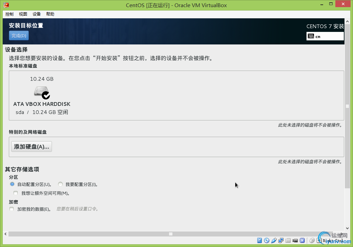Click the CPU virtualization chip icon

click(x=302, y=241)
